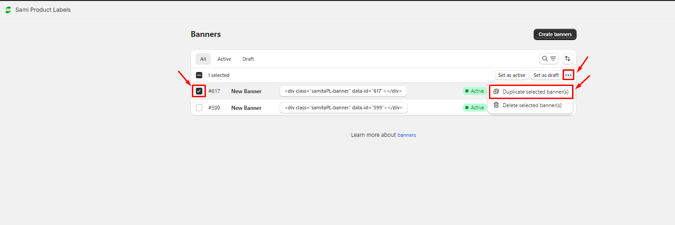Choose Delete selected banner(s)
The height and width of the screenshot is (225, 675).
tap(532, 105)
